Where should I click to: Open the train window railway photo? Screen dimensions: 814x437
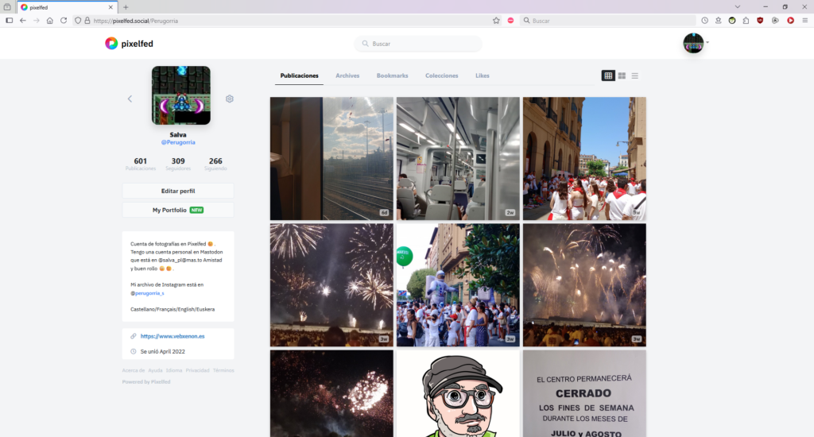(331, 158)
